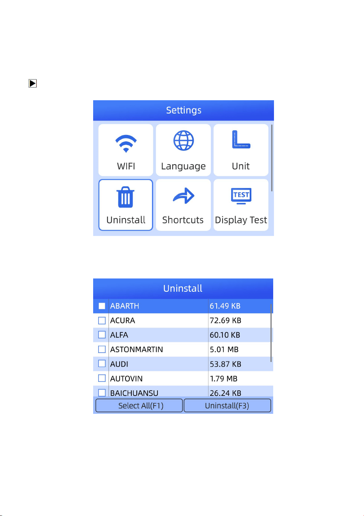Click the 1.79 MB size value
This screenshot has width=364, height=516.
click(224, 378)
